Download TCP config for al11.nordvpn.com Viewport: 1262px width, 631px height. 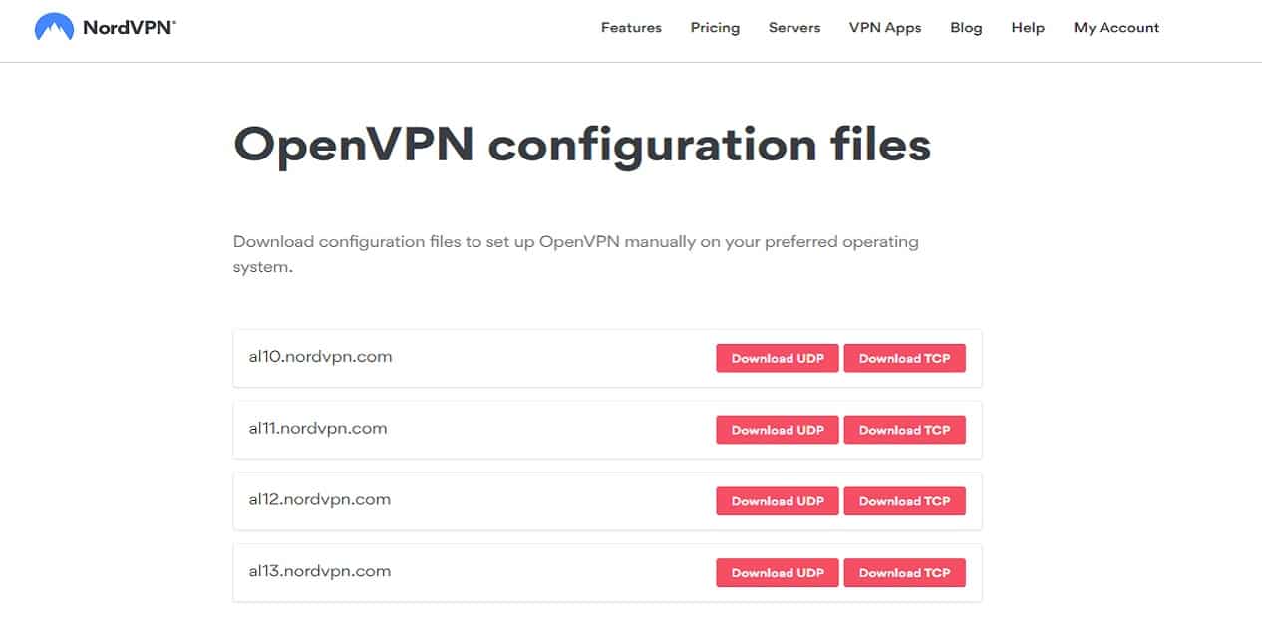click(x=905, y=430)
